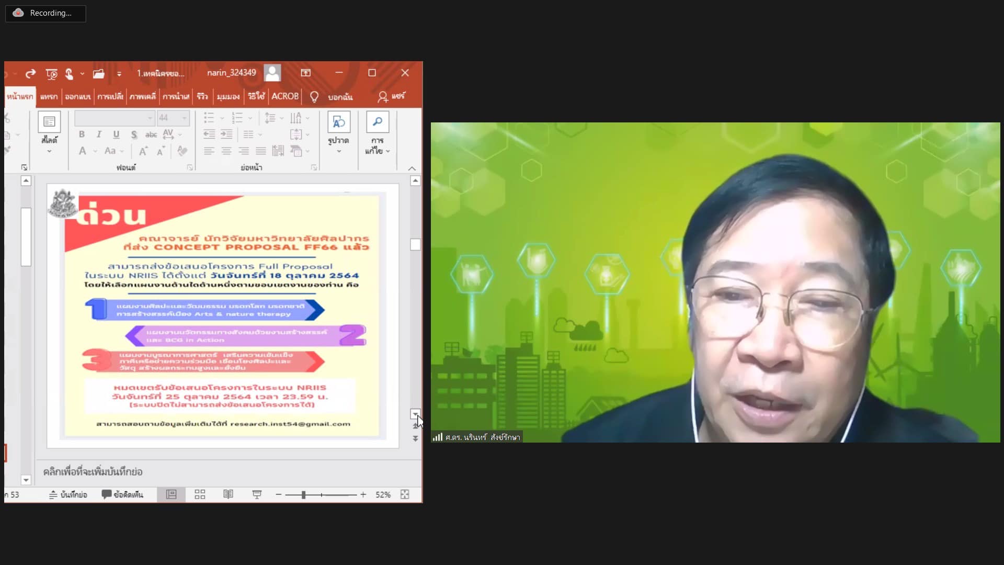Toggle Italic formatting button
This screenshot has width=1004, height=565.
click(99, 134)
